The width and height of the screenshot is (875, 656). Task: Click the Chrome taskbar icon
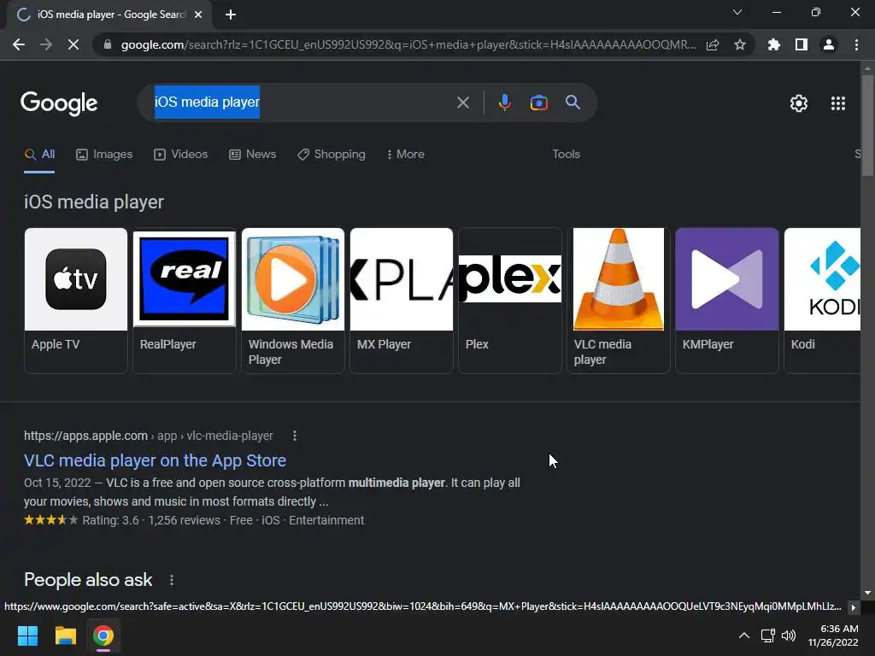(103, 635)
